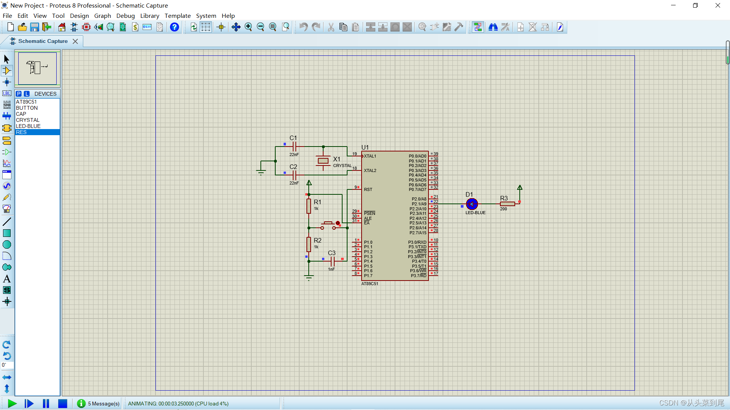The height and width of the screenshot is (410, 730).
Task: Open an existing project file
Action: point(22,27)
